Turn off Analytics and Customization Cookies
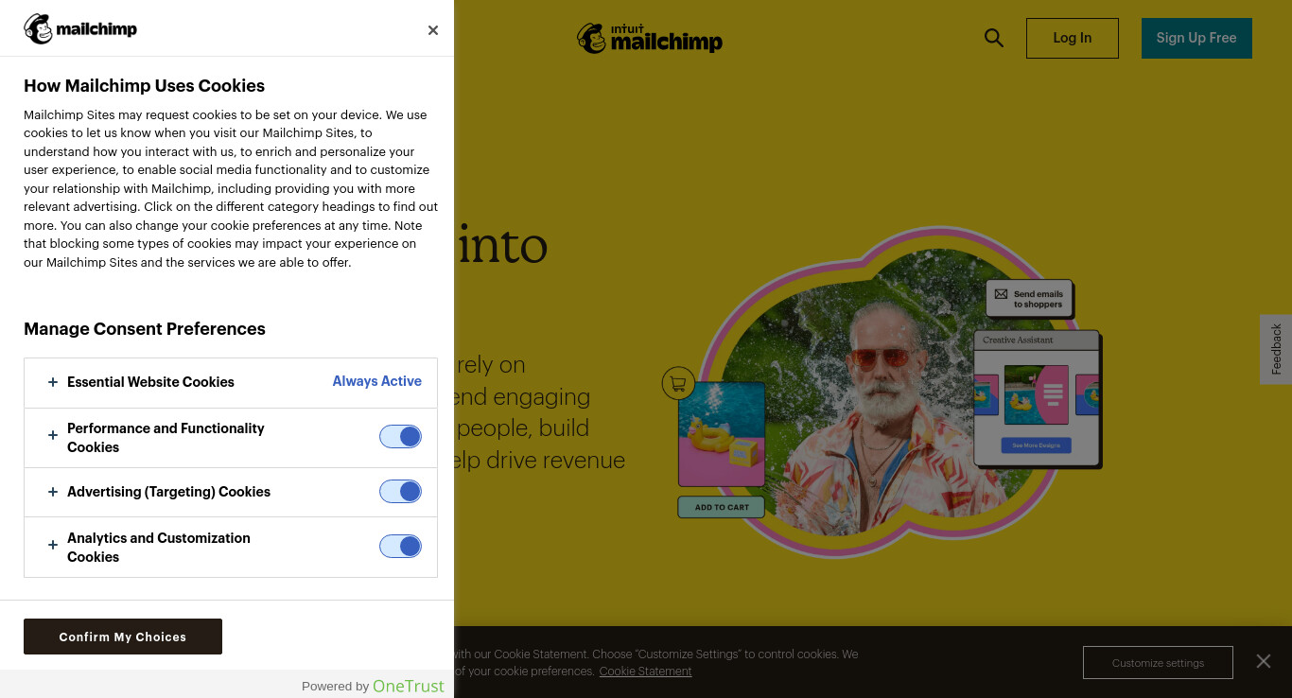 (400, 547)
